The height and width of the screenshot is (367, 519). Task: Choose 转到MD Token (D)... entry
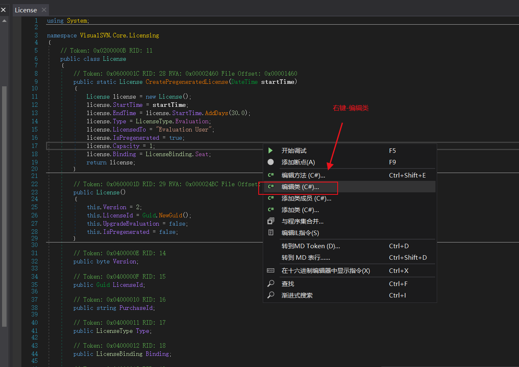350,246
